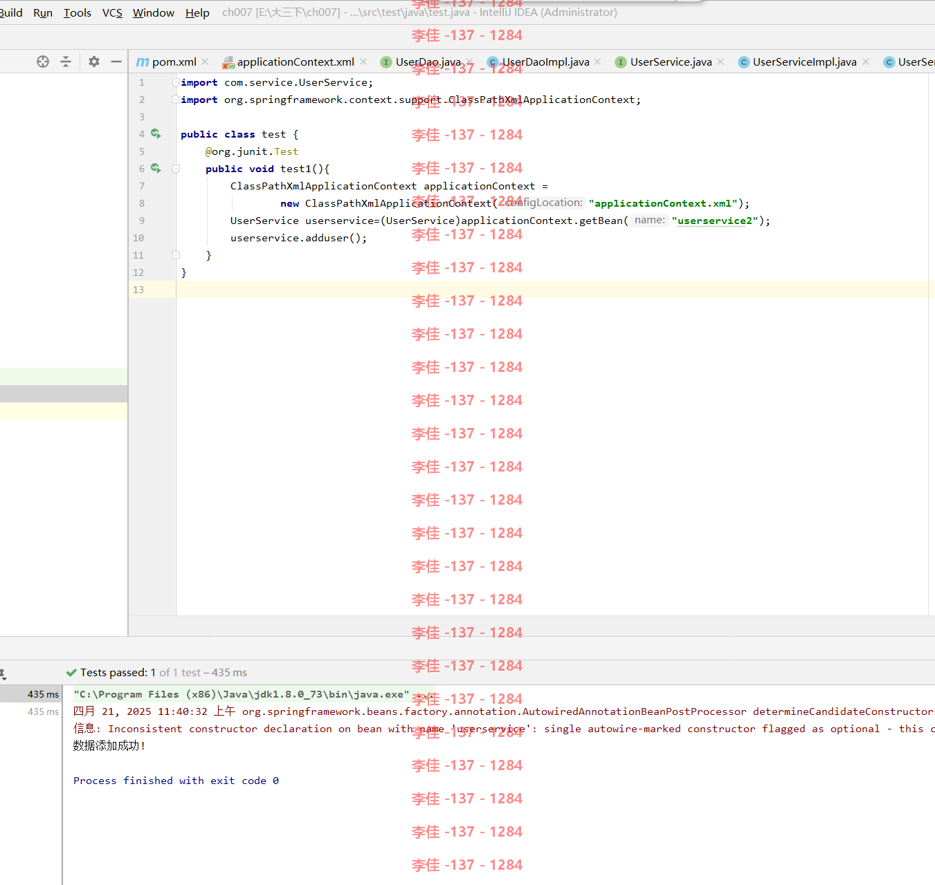
Task: Click fold end marker on line 11
Action: pos(176,255)
